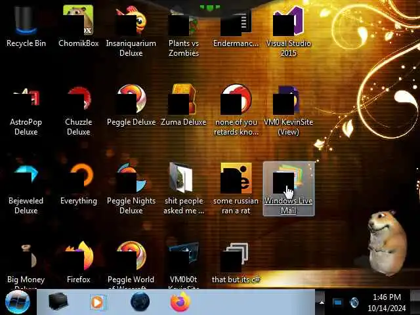420x315 pixels.
Task: Click the black box taskbar icon
Action: coord(58,302)
